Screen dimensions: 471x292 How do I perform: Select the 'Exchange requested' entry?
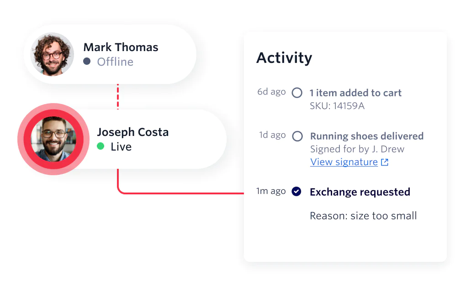pyautogui.click(x=360, y=192)
